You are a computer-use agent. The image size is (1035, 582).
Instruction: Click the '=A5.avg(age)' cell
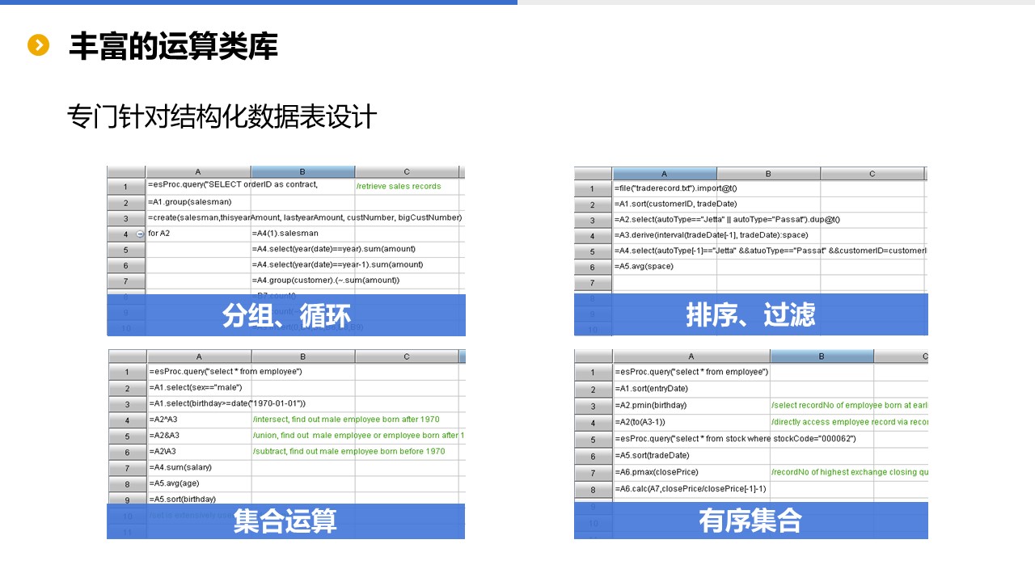tap(199, 484)
